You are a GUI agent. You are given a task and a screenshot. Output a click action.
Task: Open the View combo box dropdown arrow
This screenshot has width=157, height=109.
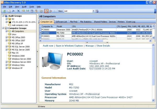(x=93, y=11)
